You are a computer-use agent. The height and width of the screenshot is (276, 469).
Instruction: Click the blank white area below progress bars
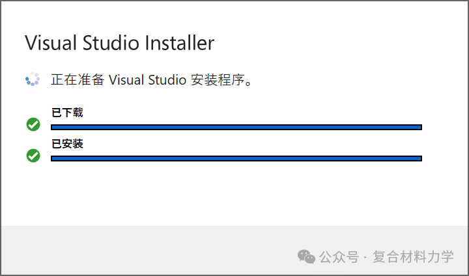click(x=234, y=195)
